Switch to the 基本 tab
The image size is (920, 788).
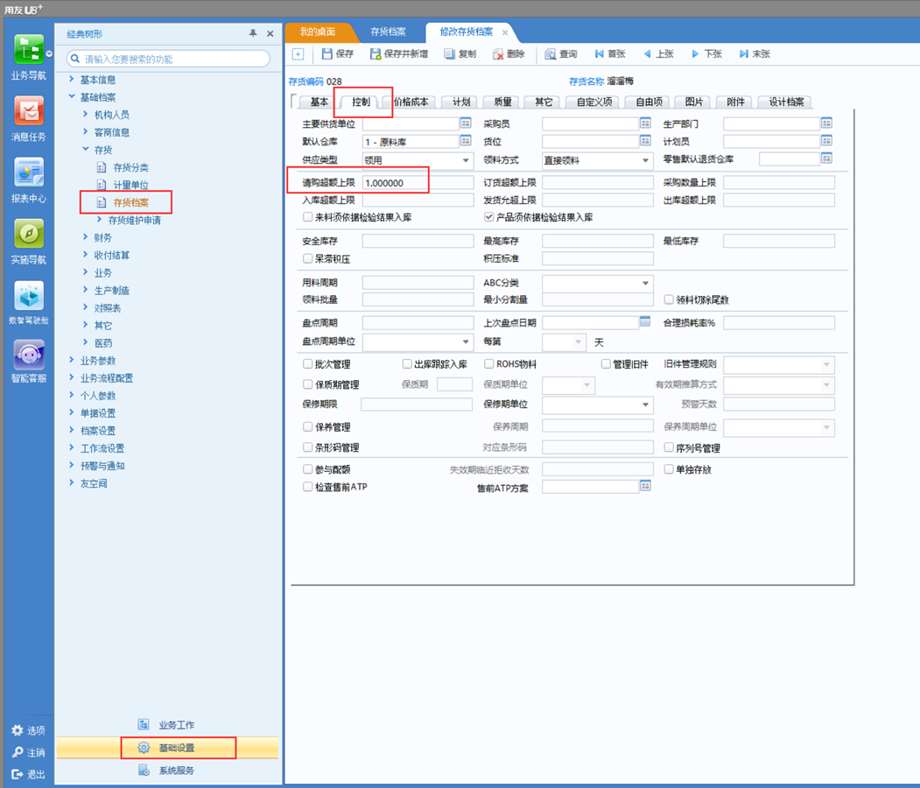pos(319,102)
